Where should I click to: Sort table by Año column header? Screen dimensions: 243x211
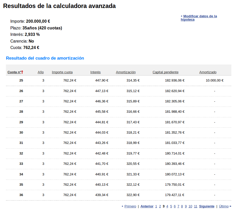coord(41,72)
